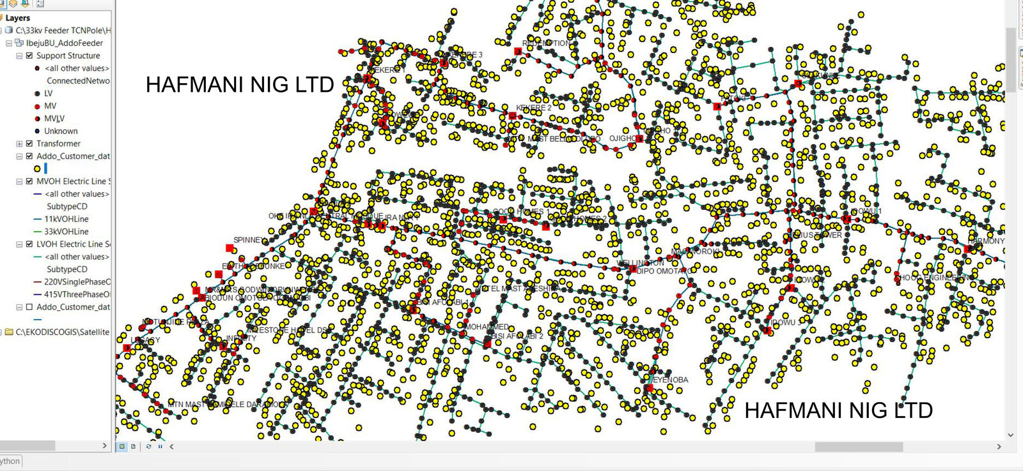Click the Unknown legend label
This screenshot has width=1023, height=471.
[x=61, y=131]
